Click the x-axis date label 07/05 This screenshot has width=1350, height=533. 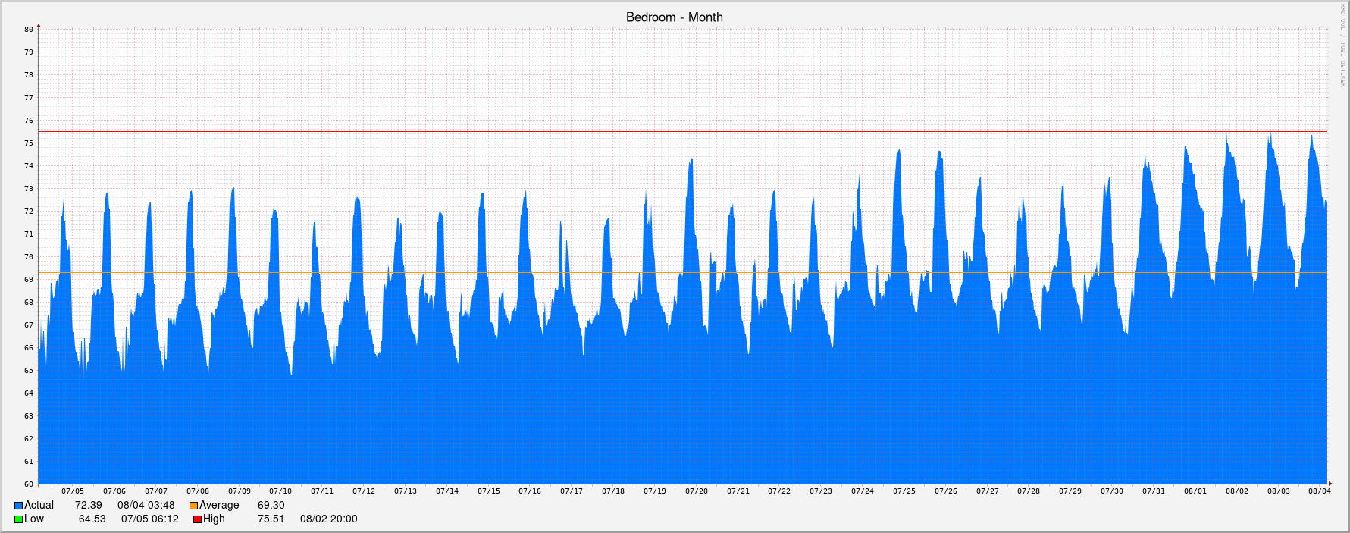[73, 491]
